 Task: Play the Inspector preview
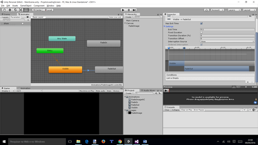pos(166,90)
